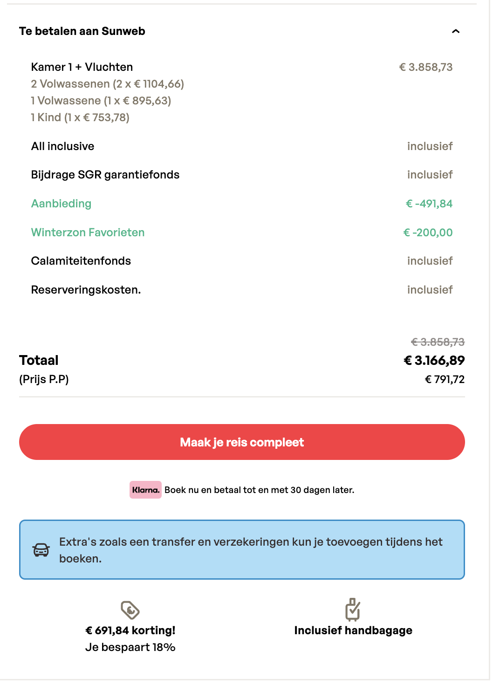Click the € 691,84 korting text

click(130, 630)
